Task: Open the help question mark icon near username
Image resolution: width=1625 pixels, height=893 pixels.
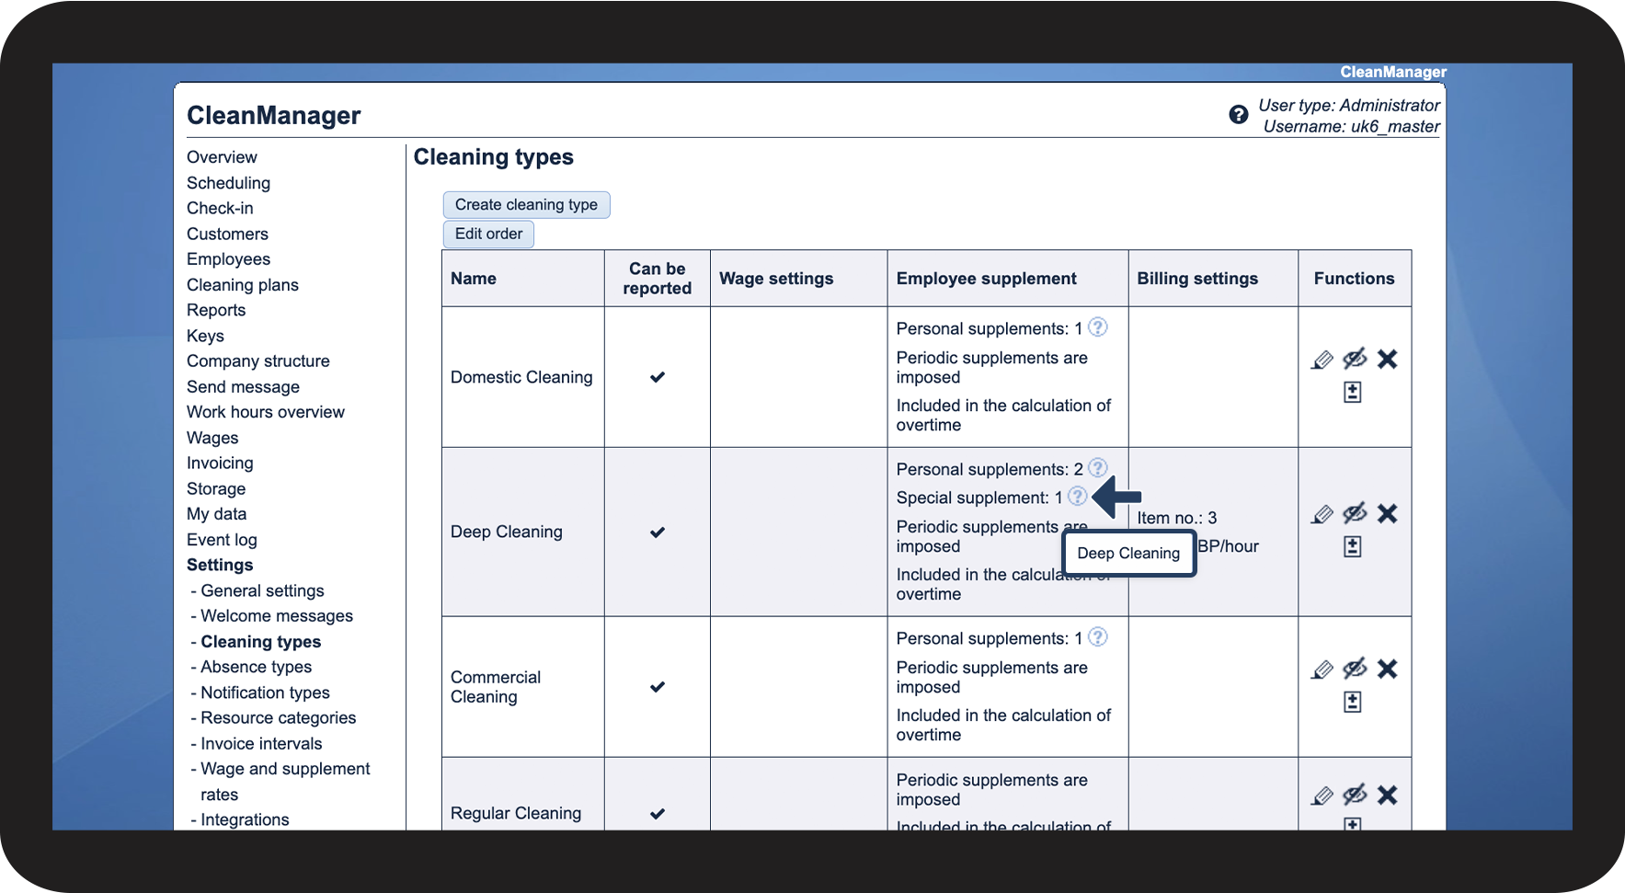Action: click(x=1238, y=115)
